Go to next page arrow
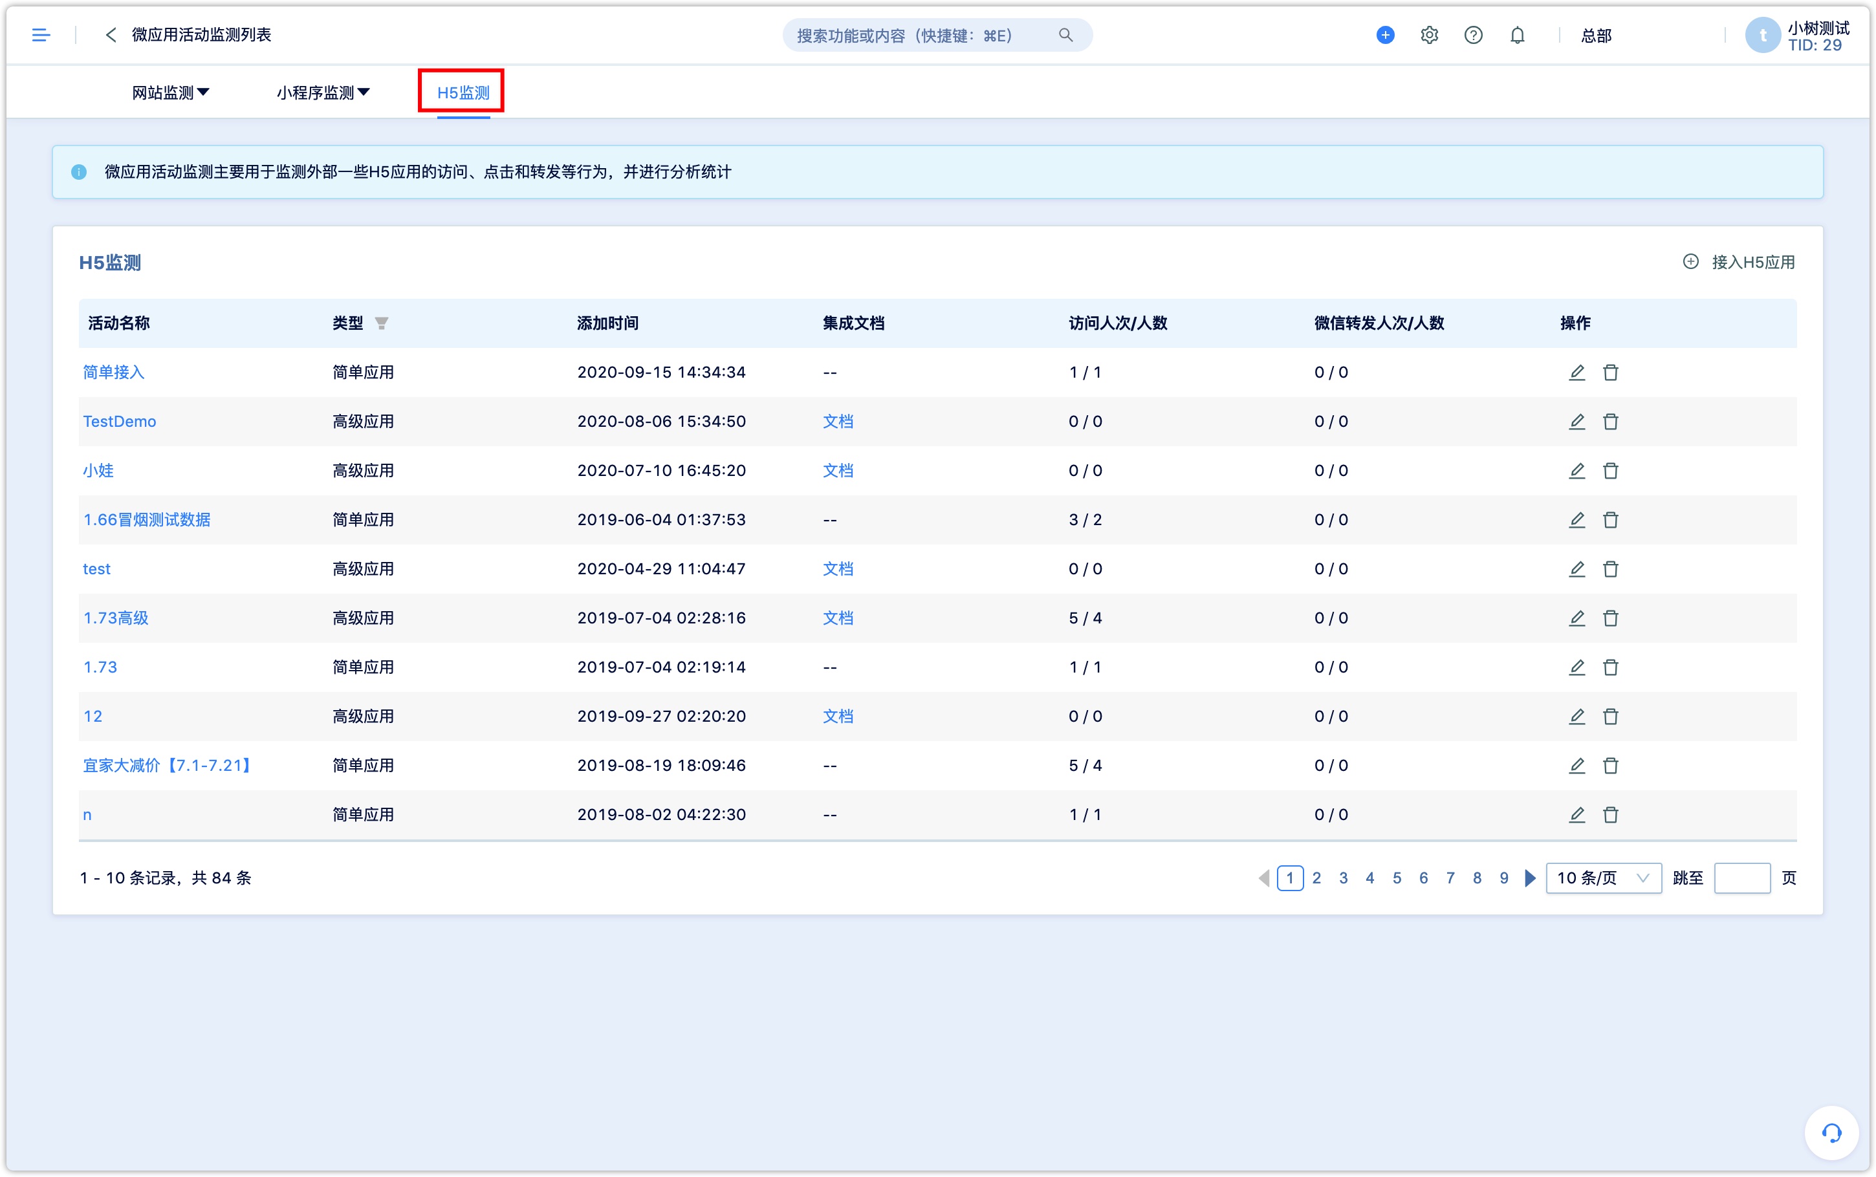The height and width of the screenshot is (1177, 1876). pyautogui.click(x=1530, y=878)
